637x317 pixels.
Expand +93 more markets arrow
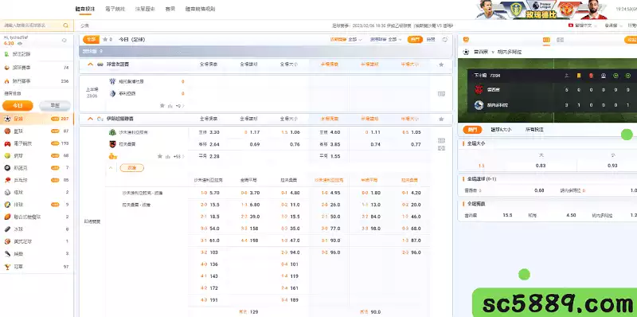click(183, 156)
